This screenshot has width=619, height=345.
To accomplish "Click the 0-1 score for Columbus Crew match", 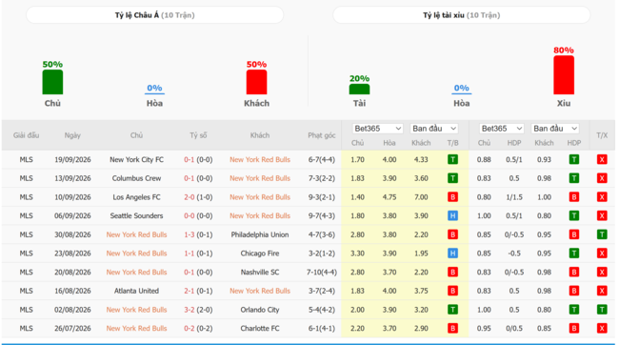I will pyautogui.click(x=190, y=178).
